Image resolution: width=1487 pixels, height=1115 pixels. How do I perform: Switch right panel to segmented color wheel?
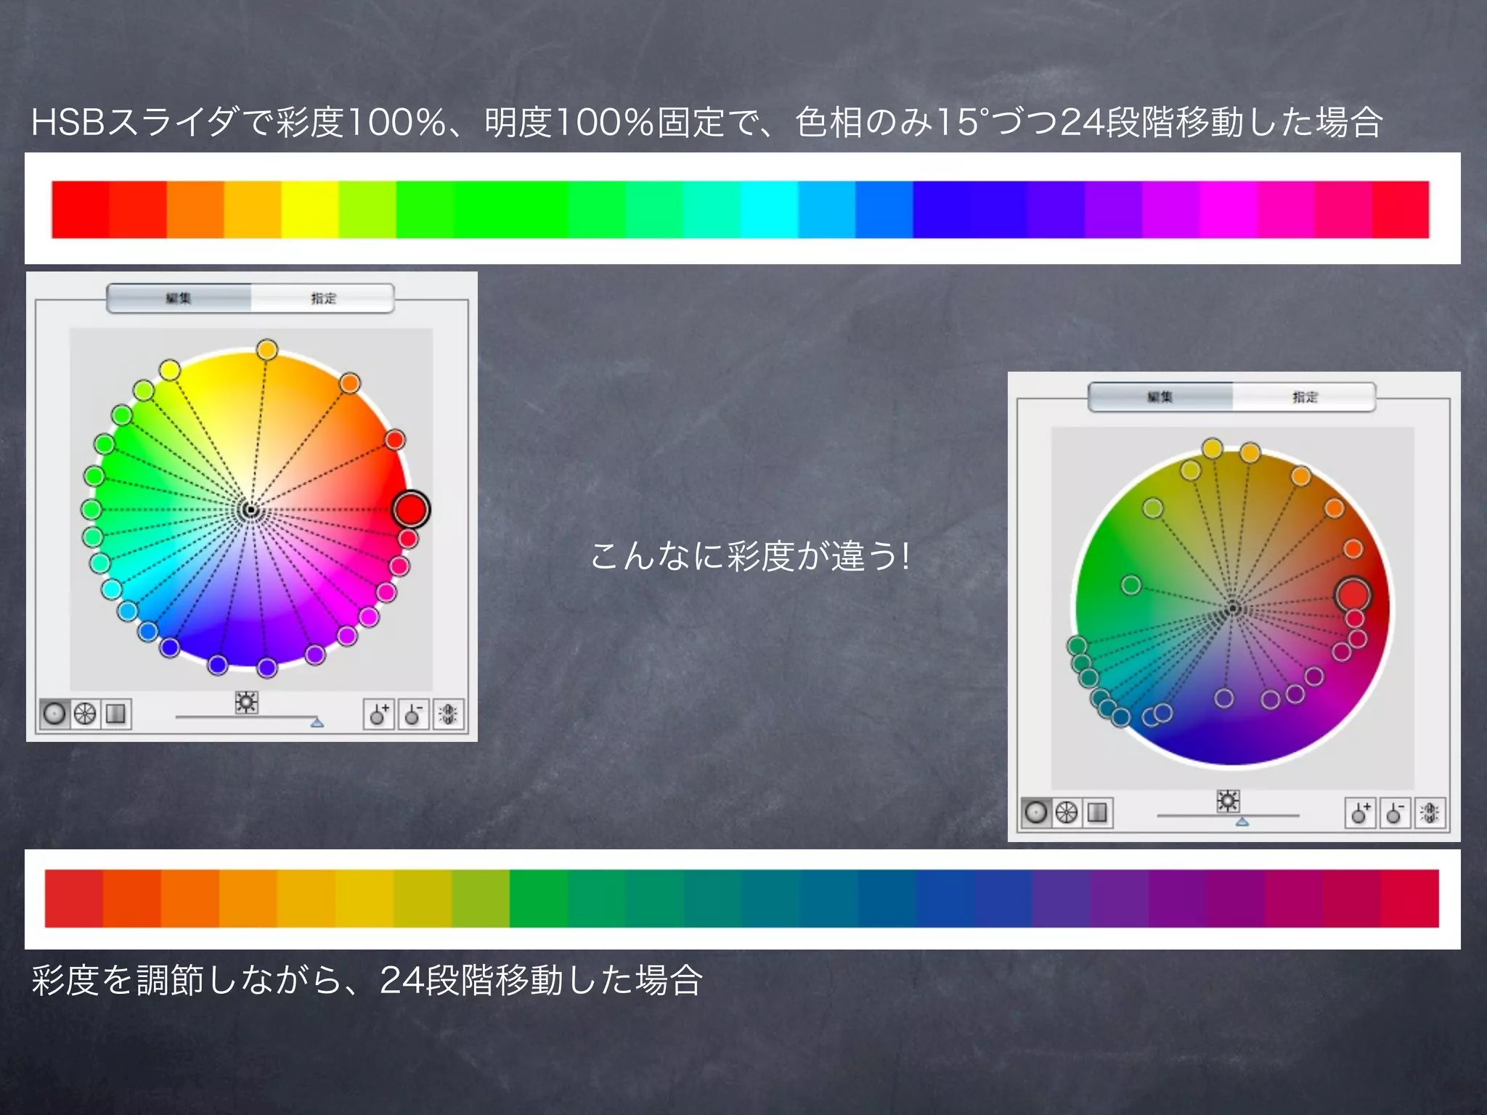tap(1067, 813)
